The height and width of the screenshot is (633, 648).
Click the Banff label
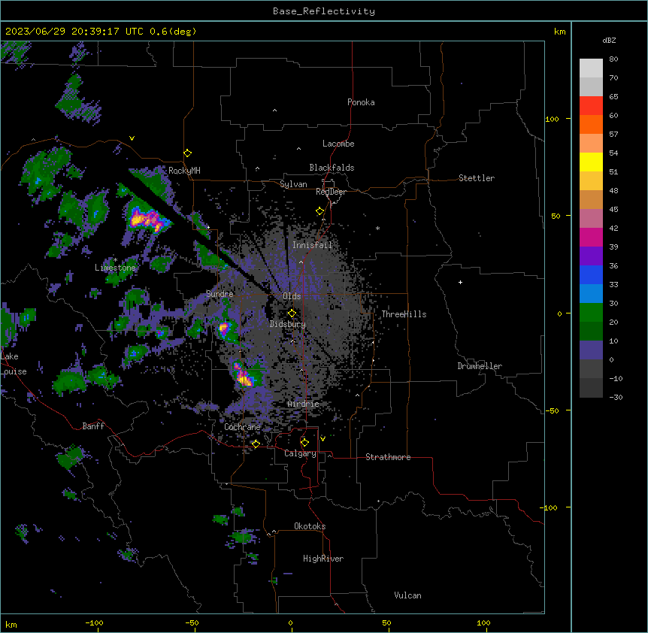(93, 426)
